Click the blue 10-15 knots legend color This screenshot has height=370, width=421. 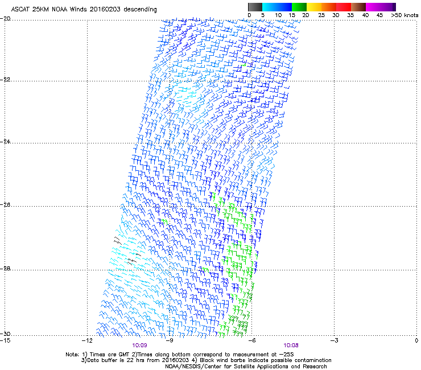pos(284,7)
